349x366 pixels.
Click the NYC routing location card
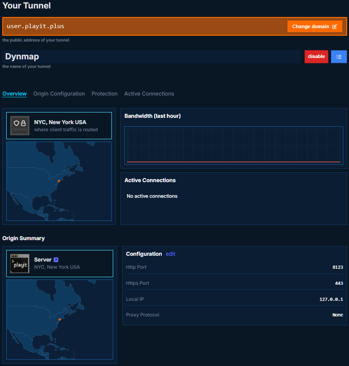59,125
